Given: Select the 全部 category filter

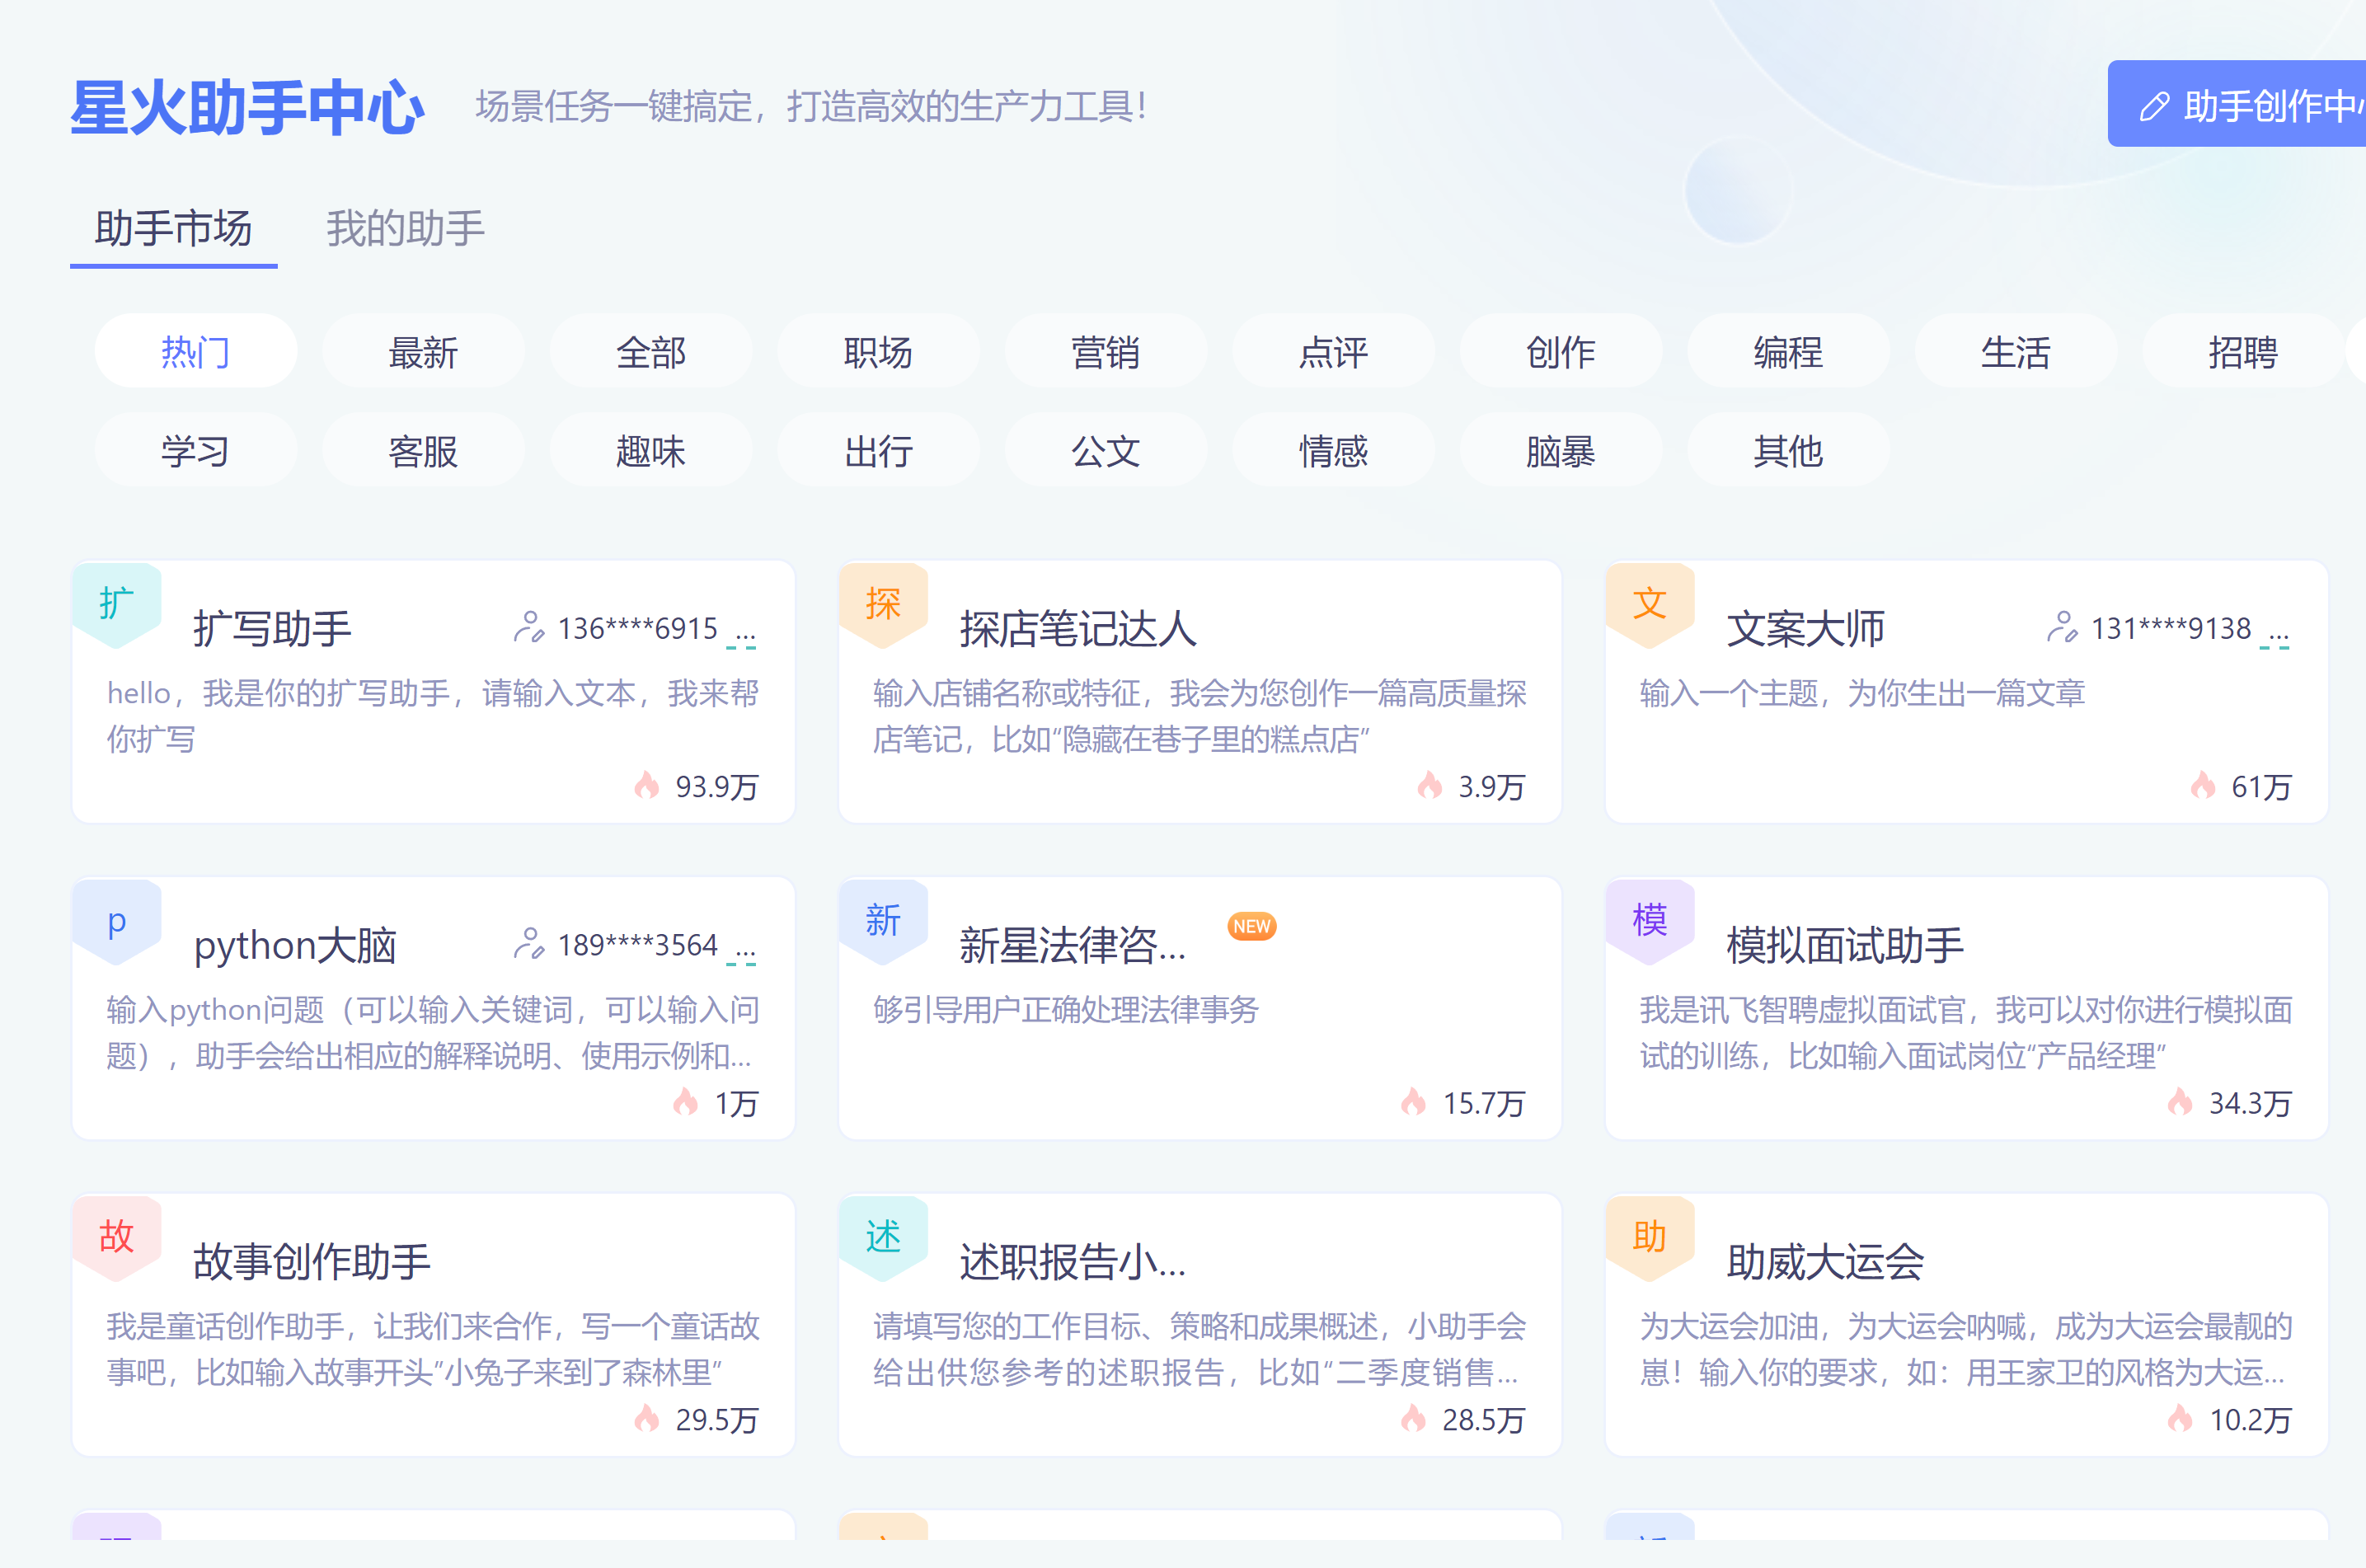Looking at the screenshot, I should (x=651, y=352).
